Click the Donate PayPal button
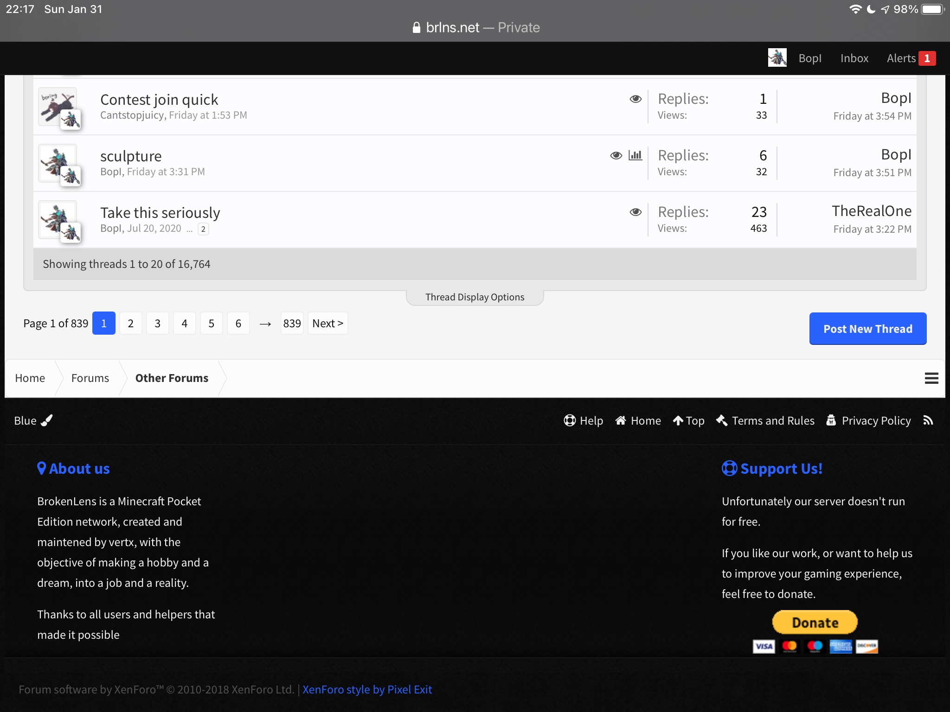The width and height of the screenshot is (950, 712). click(815, 622)
